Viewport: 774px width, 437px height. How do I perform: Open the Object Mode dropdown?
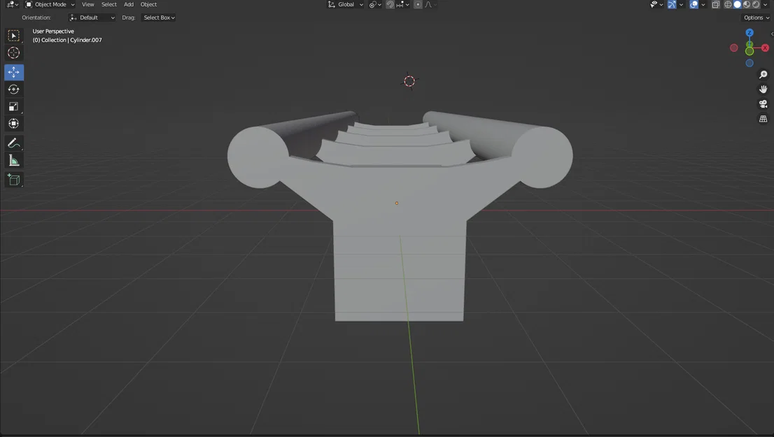(x=50, y=4)
